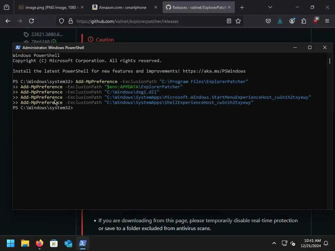
Task: Open the Windows Start menu
Action: point(10,243)
